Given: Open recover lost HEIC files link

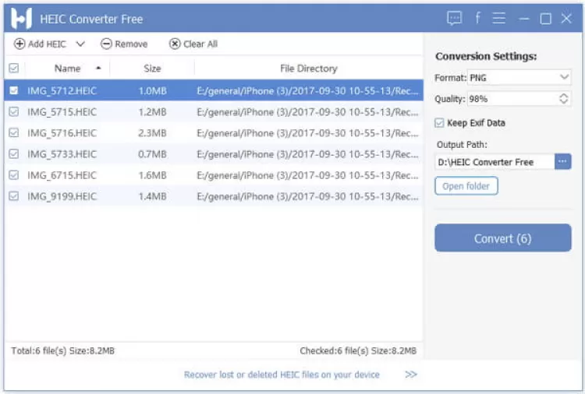Looking at the screenshot, I should 282,375.
